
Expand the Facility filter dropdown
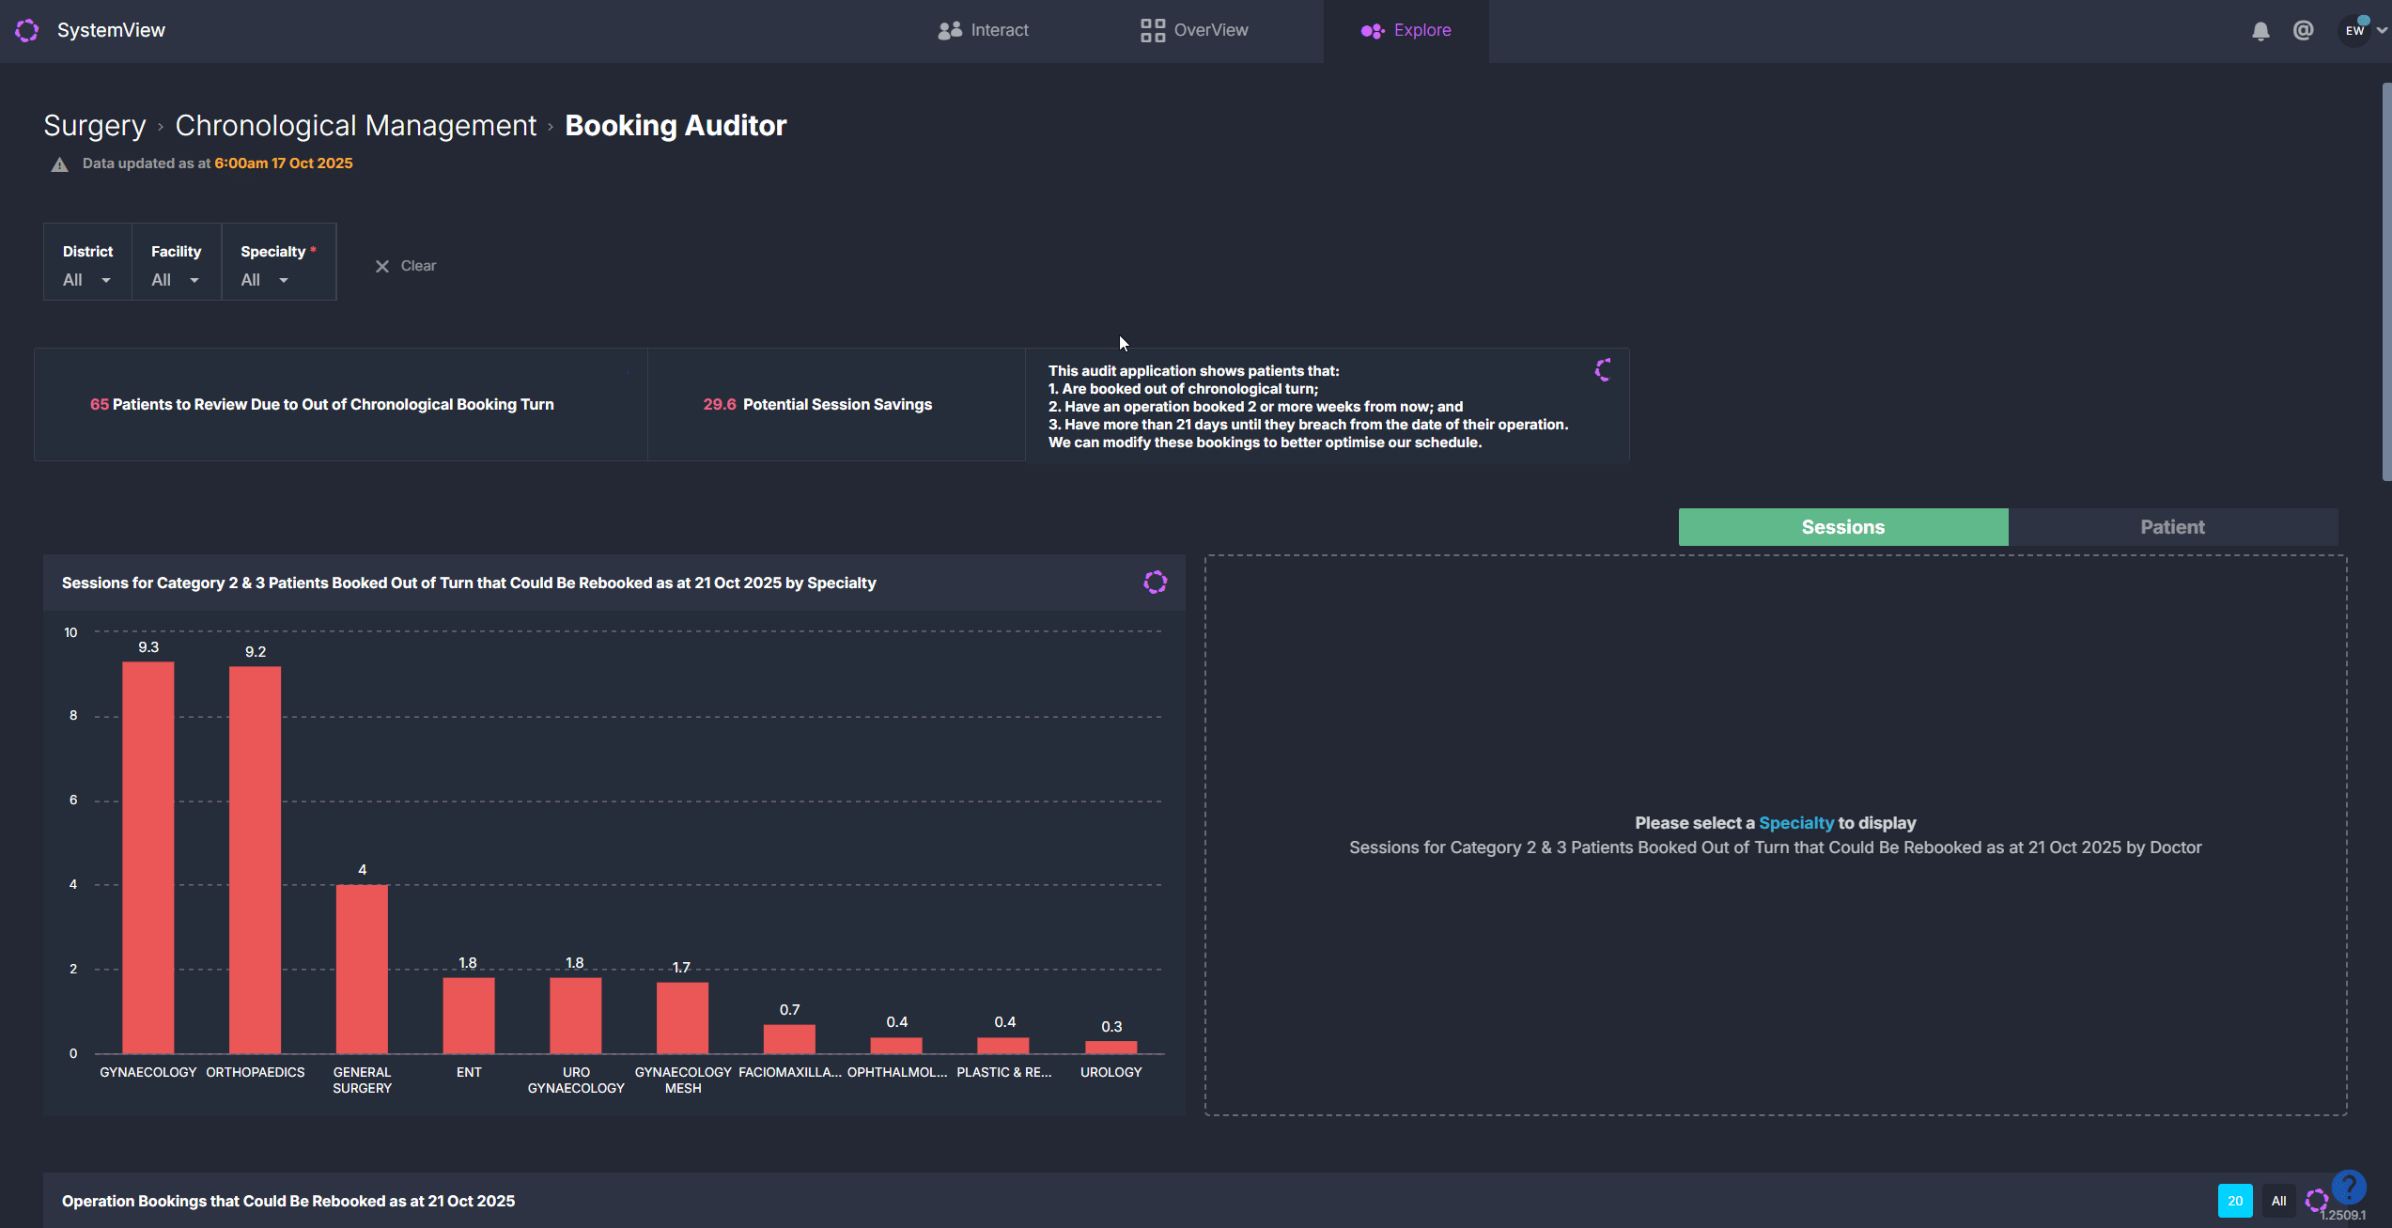click(175, 280)
